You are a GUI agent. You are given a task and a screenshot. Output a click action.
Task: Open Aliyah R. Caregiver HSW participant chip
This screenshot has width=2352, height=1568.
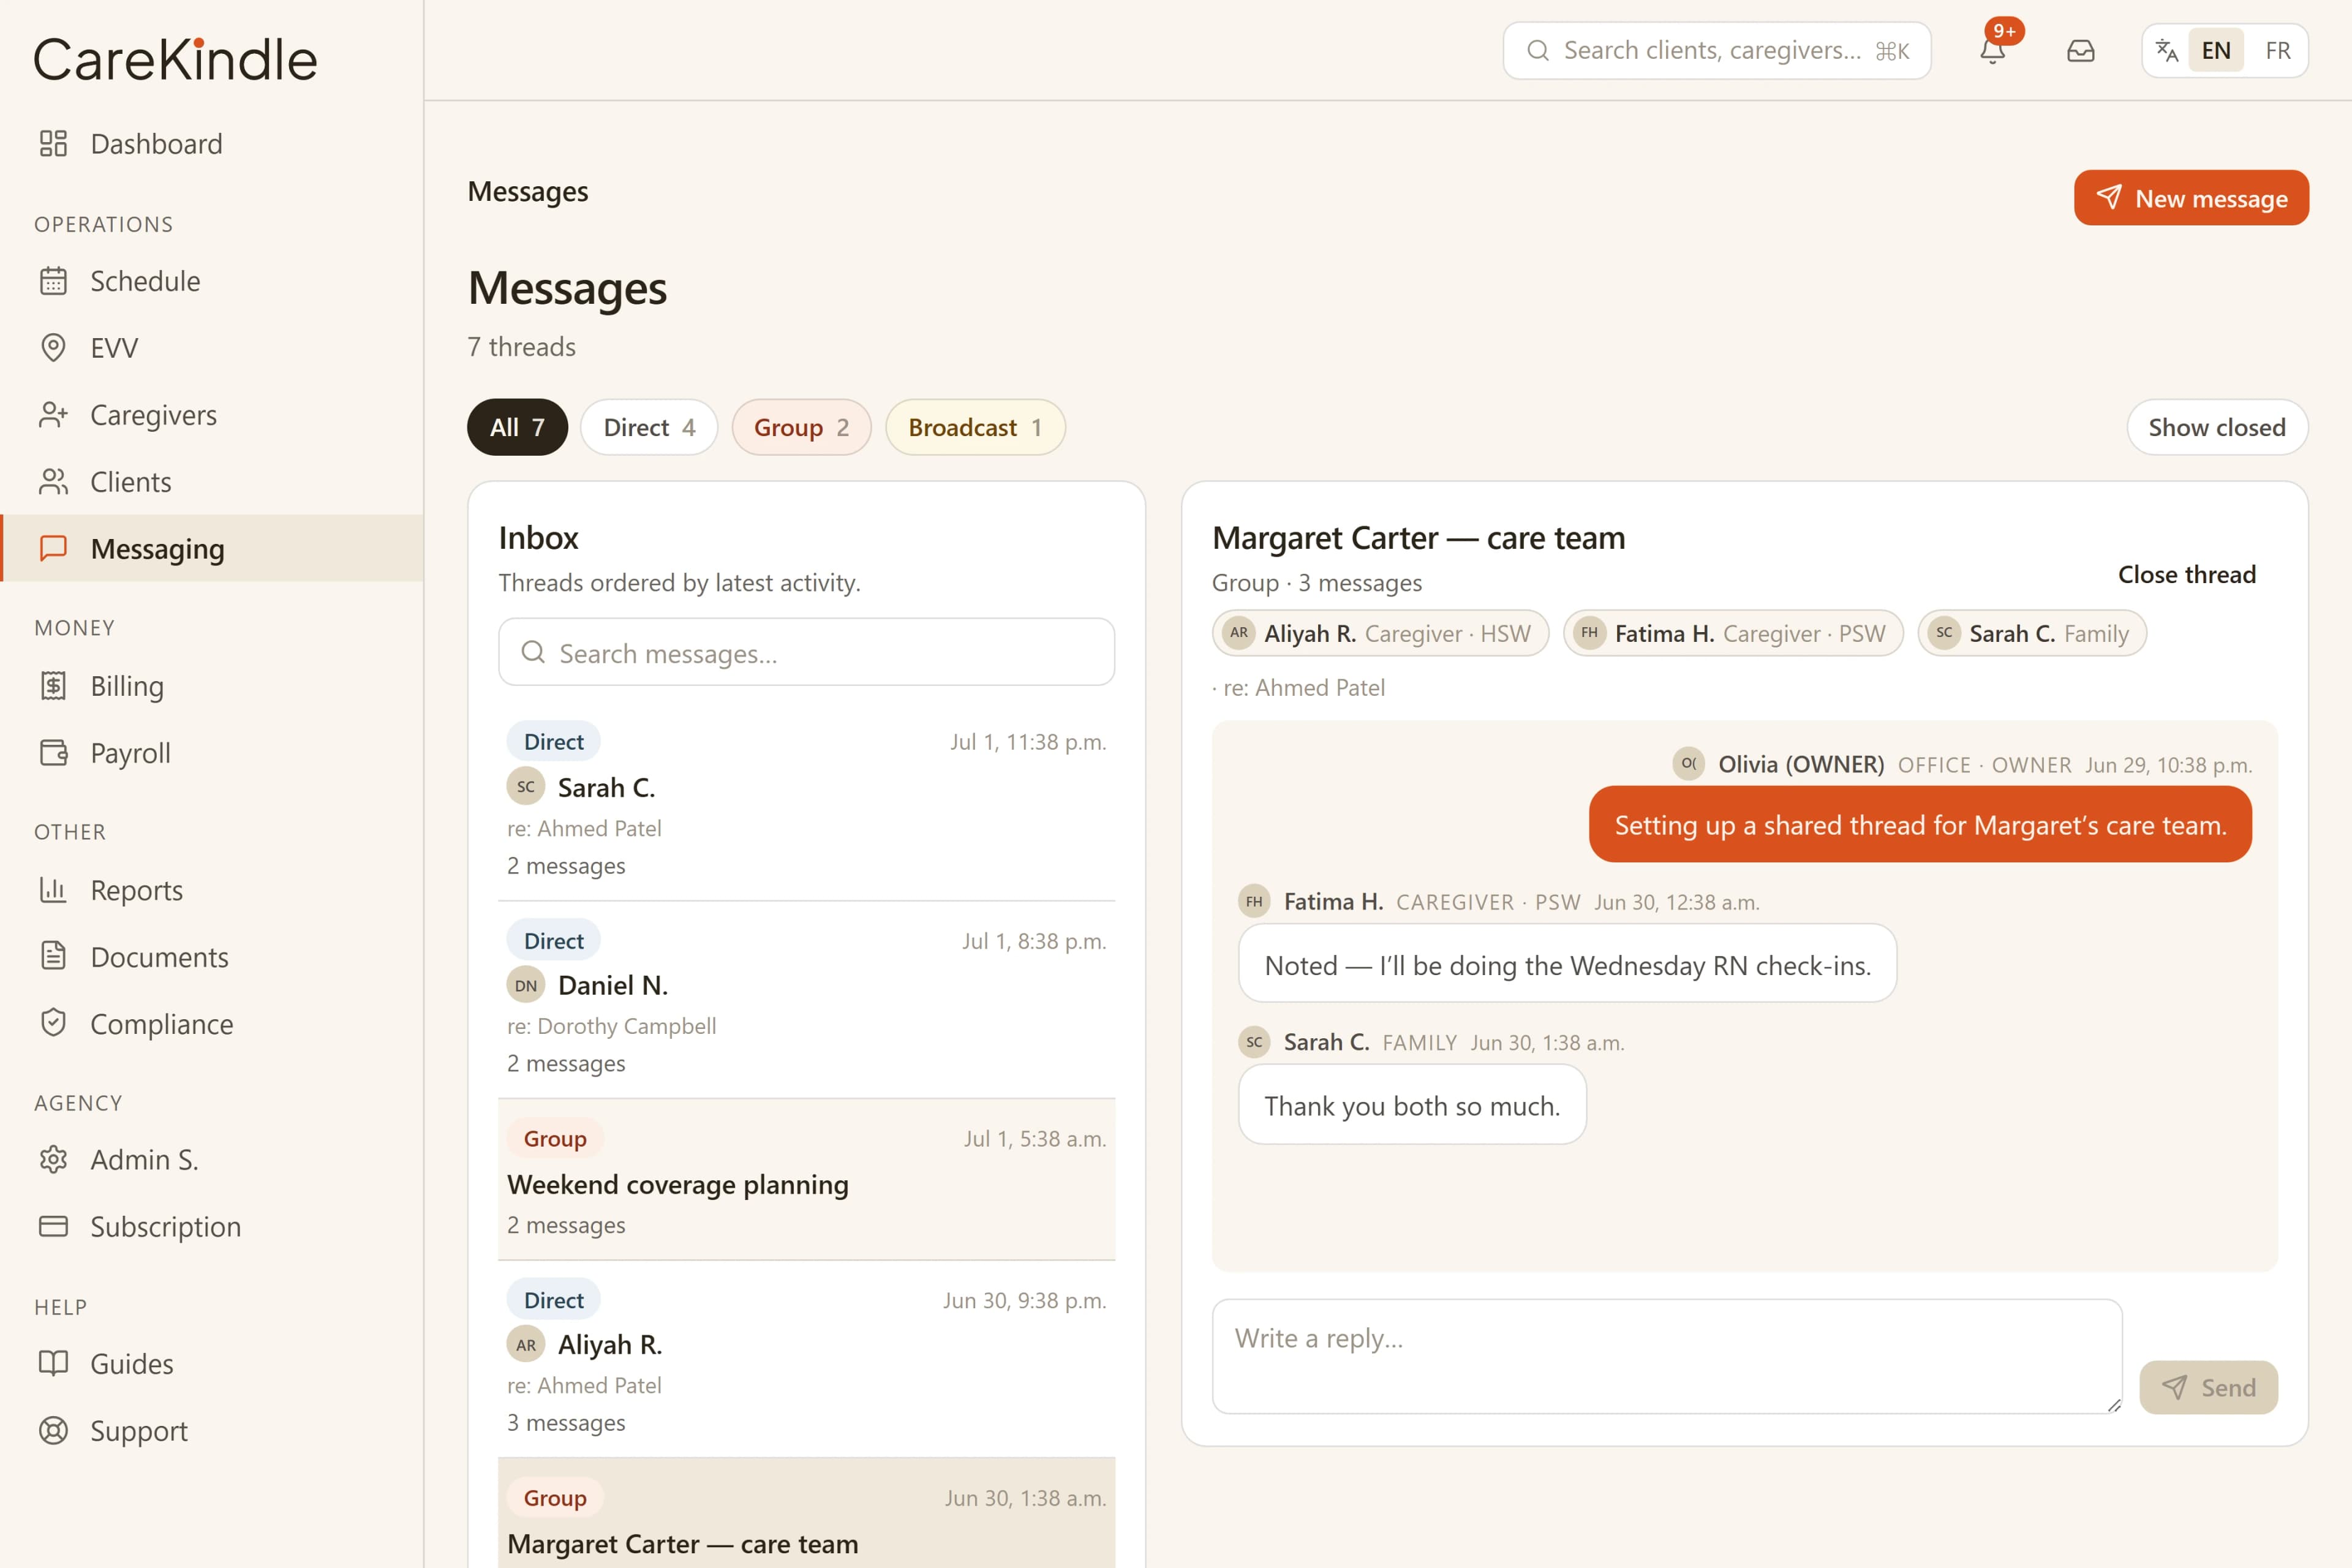[1380, 633]
